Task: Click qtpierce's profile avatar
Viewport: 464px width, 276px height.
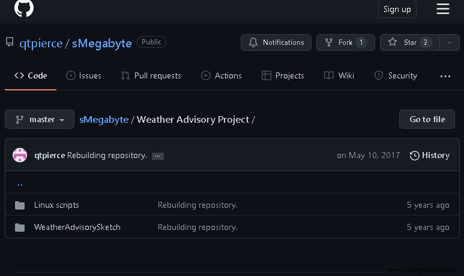Action: point(20,155)
